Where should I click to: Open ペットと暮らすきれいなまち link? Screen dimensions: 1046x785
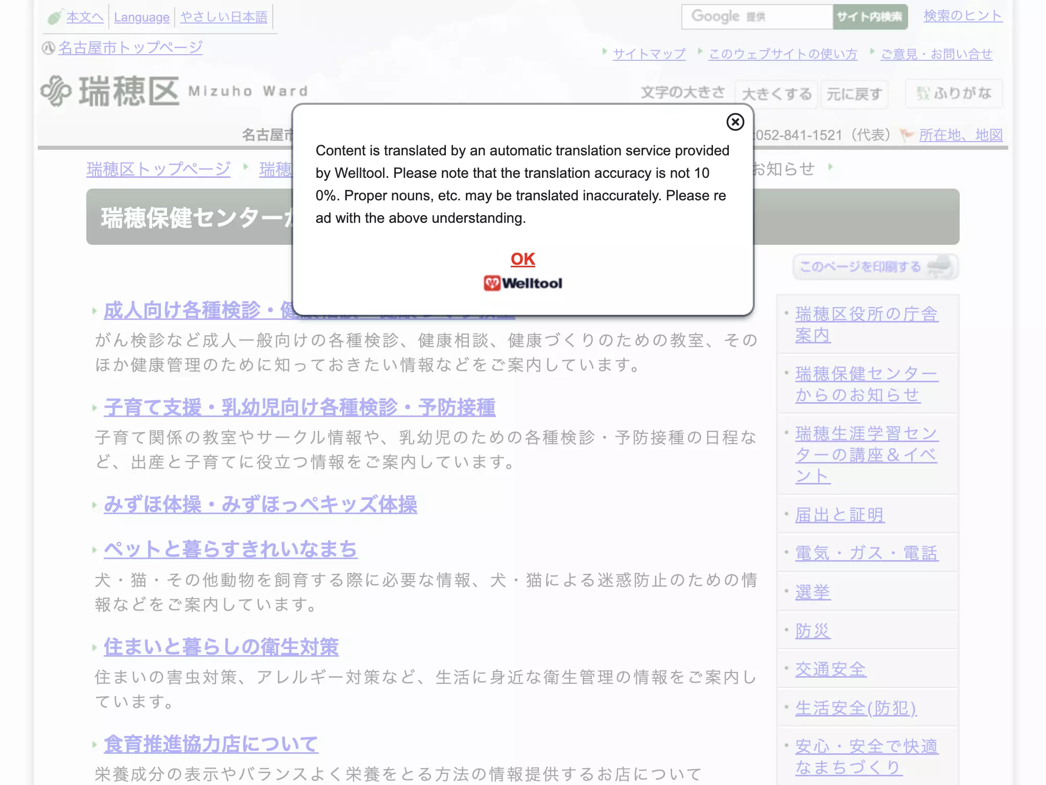click(x=230, y=549)
